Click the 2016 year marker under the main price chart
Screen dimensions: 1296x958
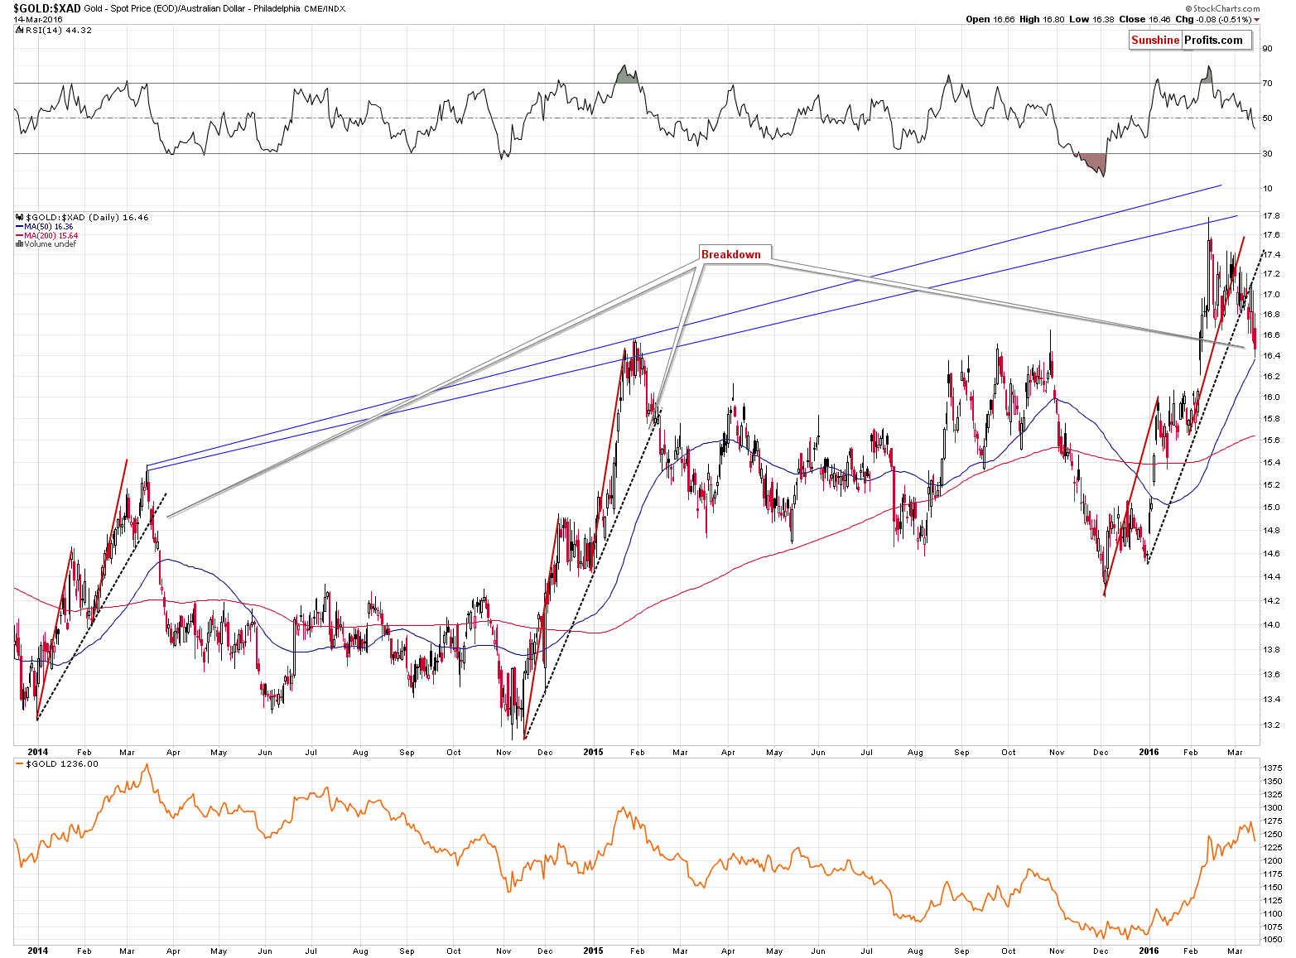(1149, 753)
